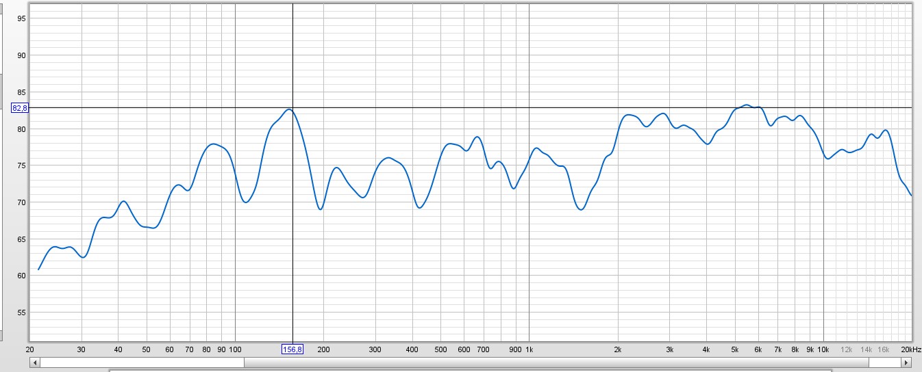Click the 16k frequency axis label
The image size is (922, 372).
click(884, 349)
